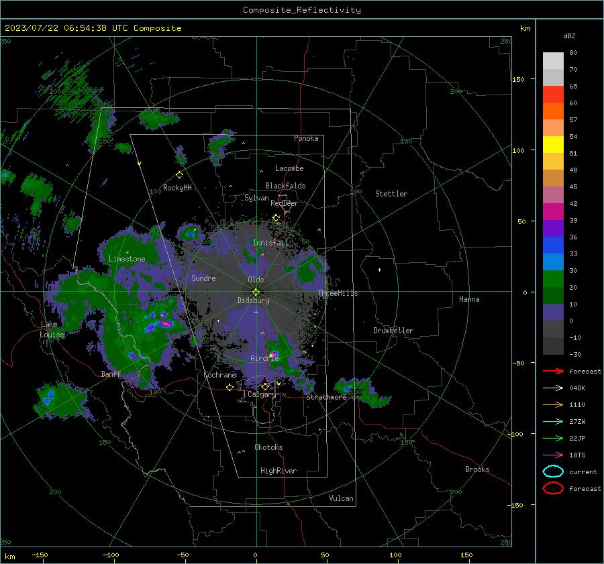The image size is (604, 564).
Task: Select the cyan 27ZW arrow legend icon
Action: coord(553,422)
